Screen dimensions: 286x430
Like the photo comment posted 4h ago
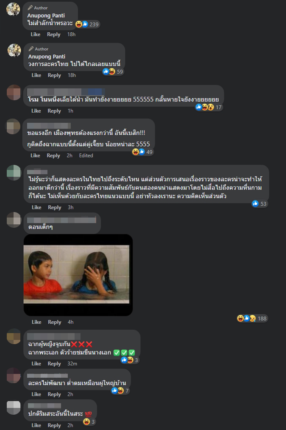click(x=36, y=322)
